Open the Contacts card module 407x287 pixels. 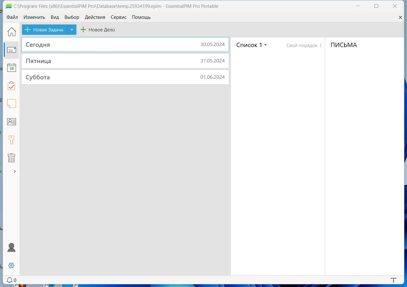(12, 122)
